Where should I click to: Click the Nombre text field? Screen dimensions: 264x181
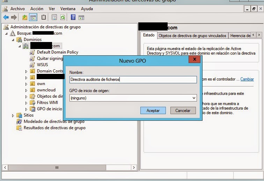[x=133, y=79]
